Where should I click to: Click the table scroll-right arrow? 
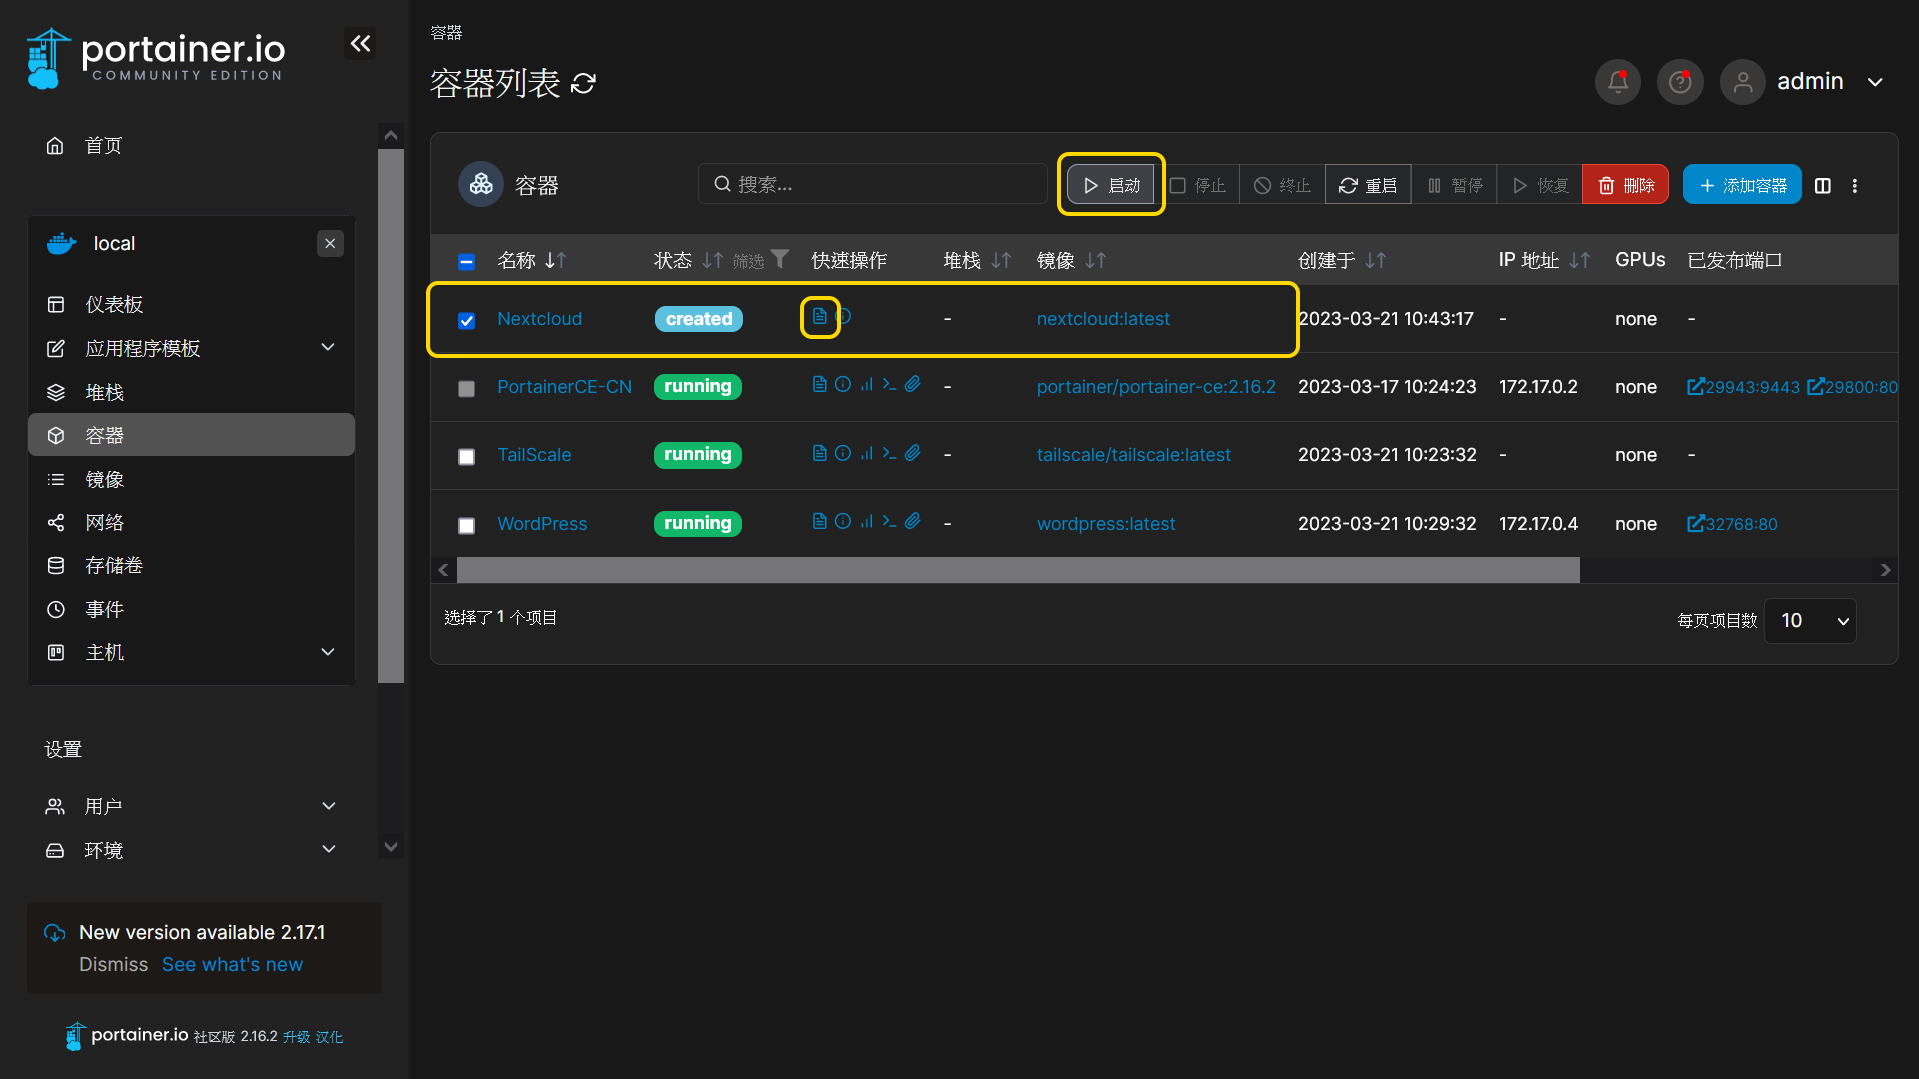pyautogui.click(x=1885, y=570)
